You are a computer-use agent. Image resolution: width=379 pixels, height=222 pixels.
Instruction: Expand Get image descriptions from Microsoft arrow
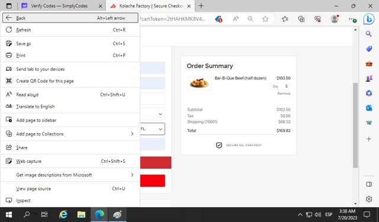tap(132, 175)
